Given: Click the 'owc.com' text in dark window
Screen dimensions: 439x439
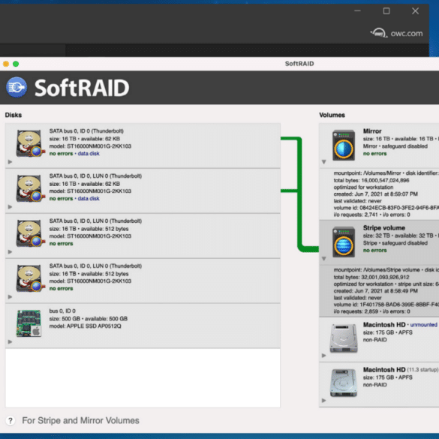Looking at the screenshot, I should click(x=407, y=34).
